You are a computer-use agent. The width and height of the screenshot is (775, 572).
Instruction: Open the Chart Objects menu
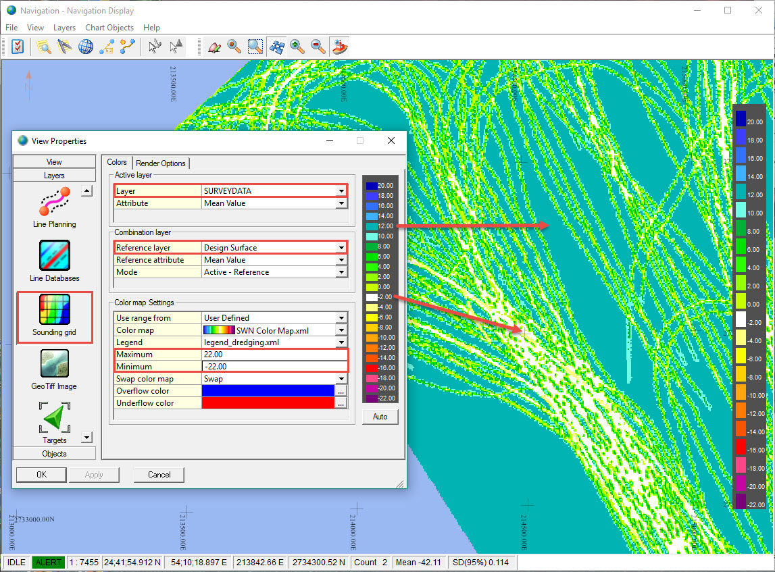pyautogui.click(x=109, y=28)
